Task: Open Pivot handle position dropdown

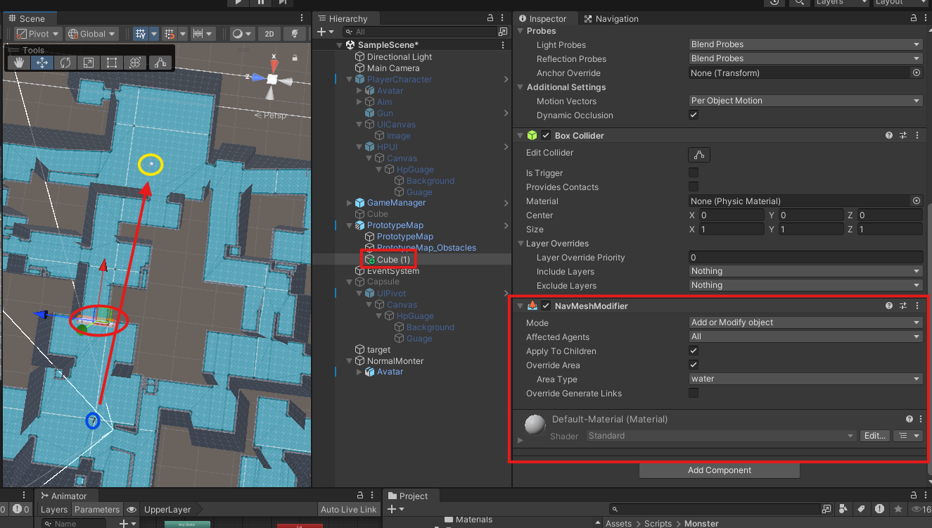Action: point(38,34)
